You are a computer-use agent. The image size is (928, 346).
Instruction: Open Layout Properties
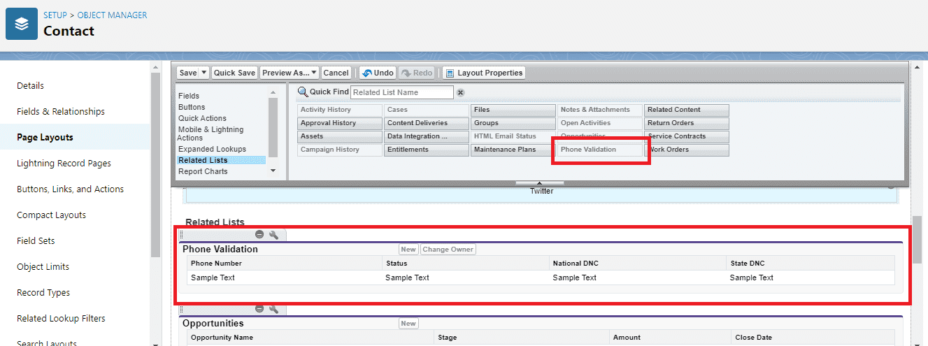coord(483,73)
